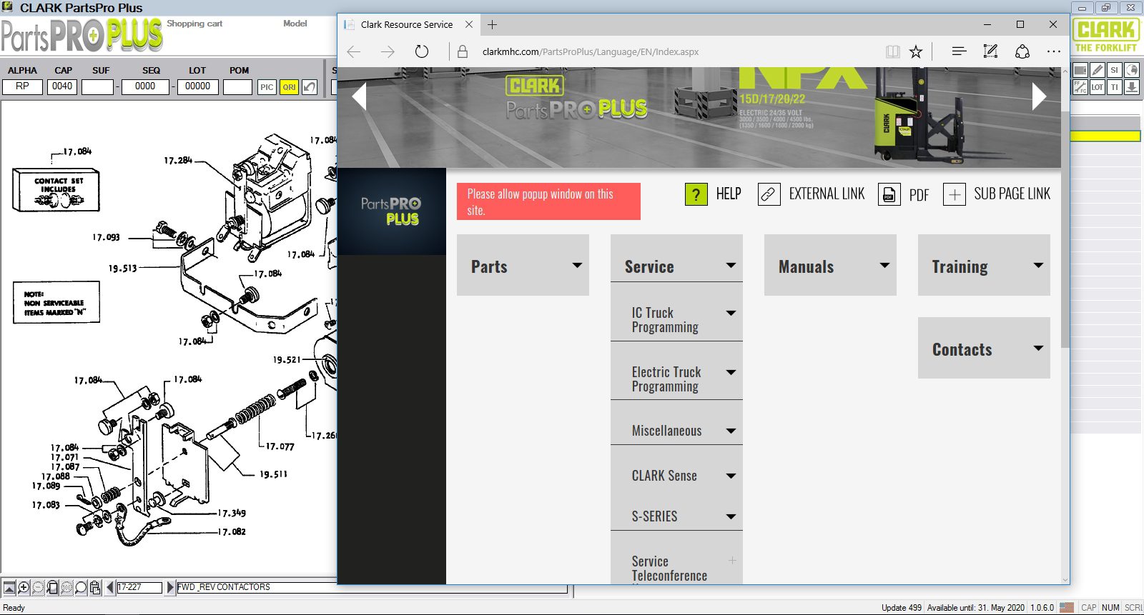Click the TI button in right toolbar
Viewport: 1144px width, 615px height.
(1114, 87)
